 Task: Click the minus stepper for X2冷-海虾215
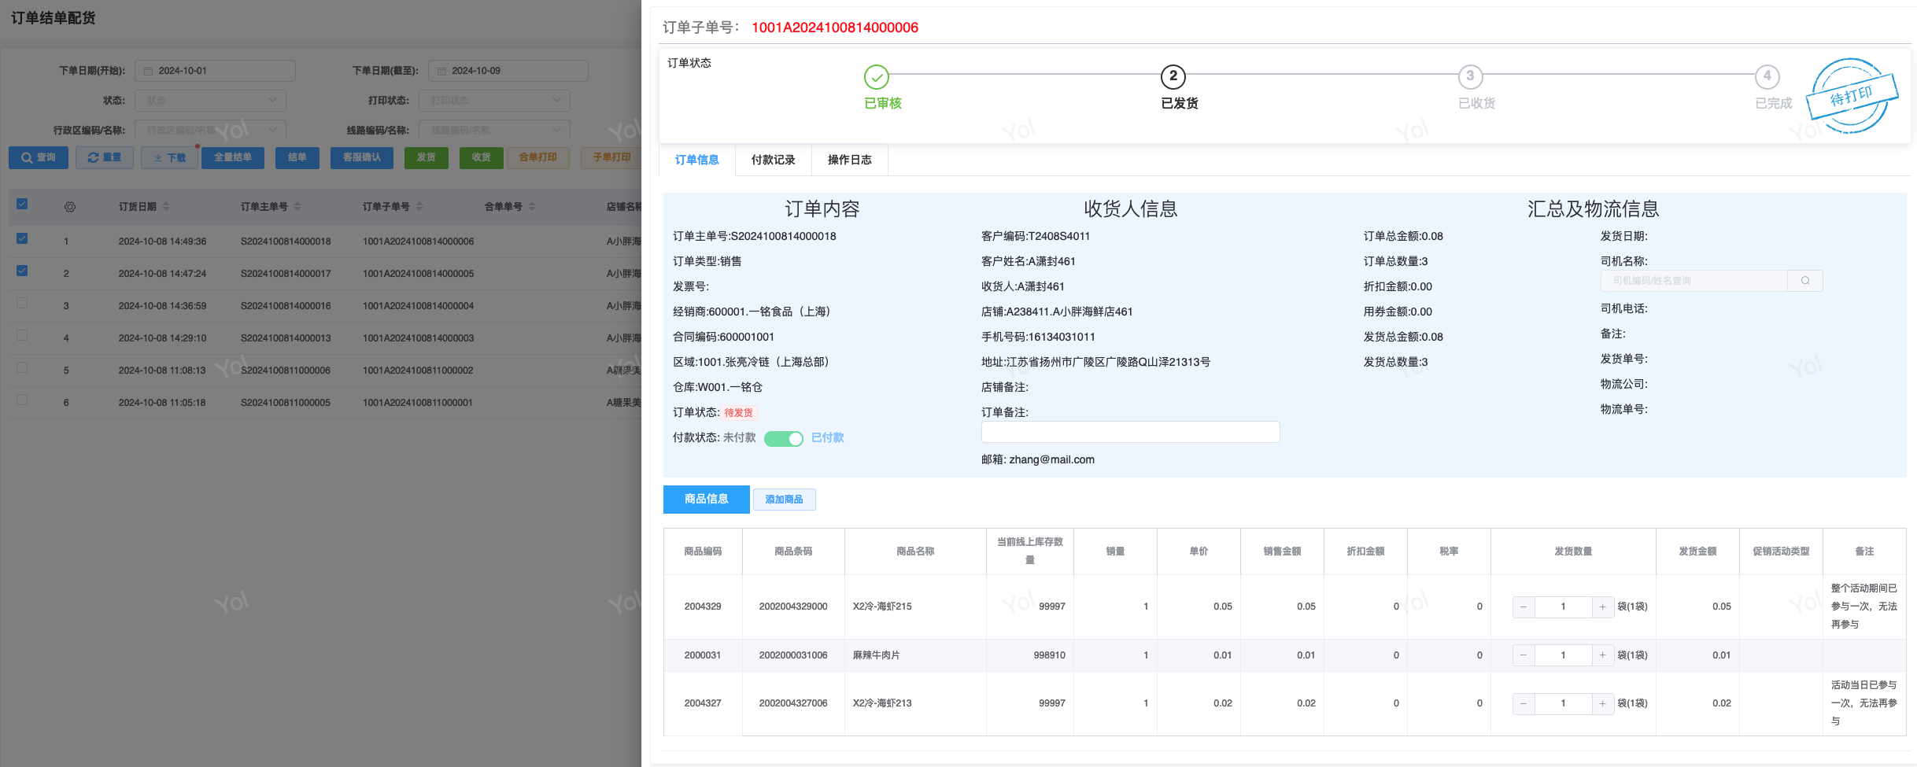(1524, 607)
